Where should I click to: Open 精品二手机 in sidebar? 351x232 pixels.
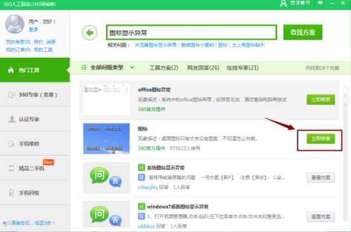click(35, 168)
